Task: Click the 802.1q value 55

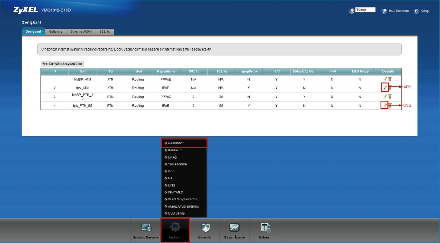Action: pos(221,106)
